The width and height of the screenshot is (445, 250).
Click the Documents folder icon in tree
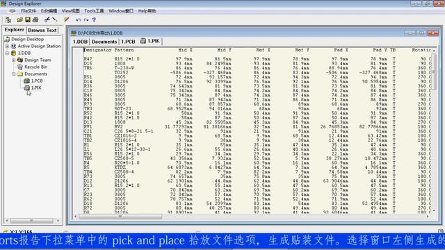(20, 74)
